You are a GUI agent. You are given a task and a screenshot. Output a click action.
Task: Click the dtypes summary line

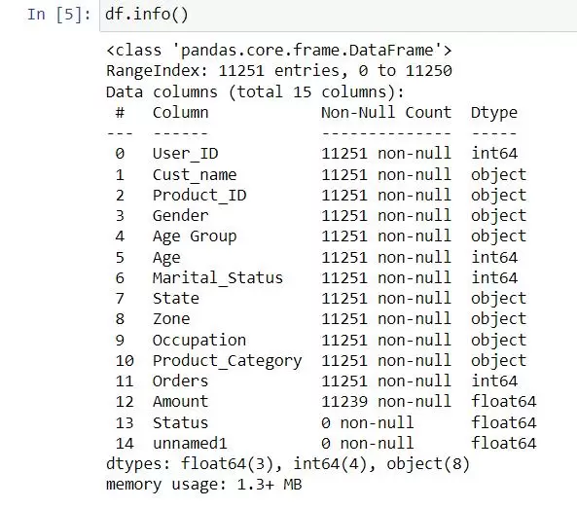pyautogui.click(x=288, y=464)
